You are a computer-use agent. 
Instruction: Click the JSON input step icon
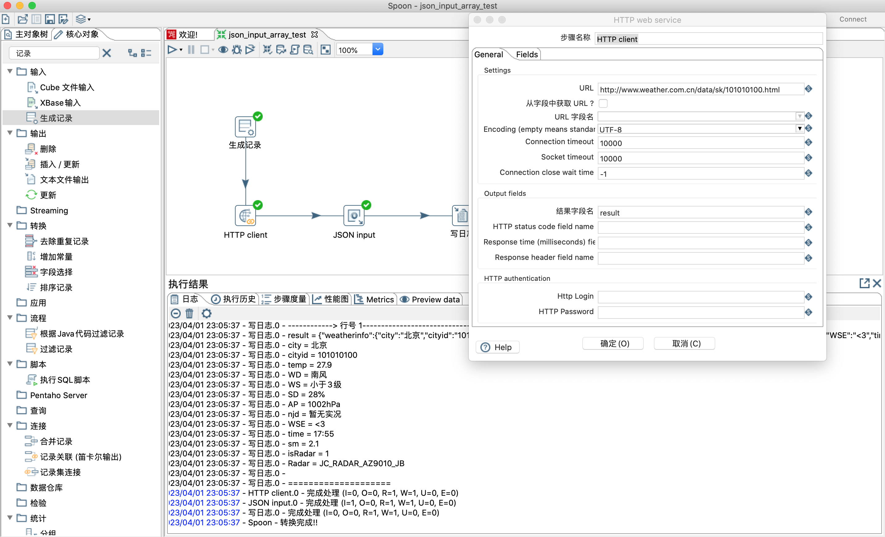(x=354, y=216)
